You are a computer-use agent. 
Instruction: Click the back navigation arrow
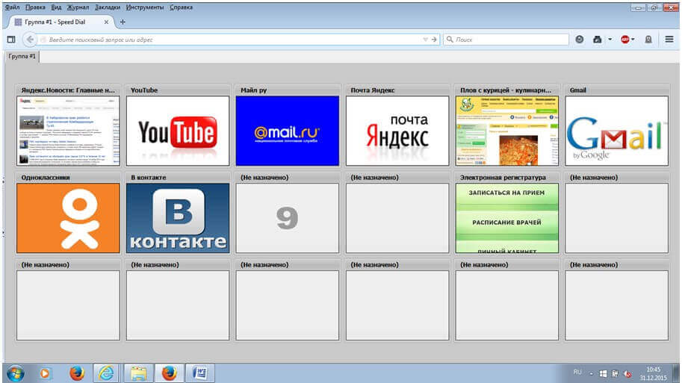(31, 39)
